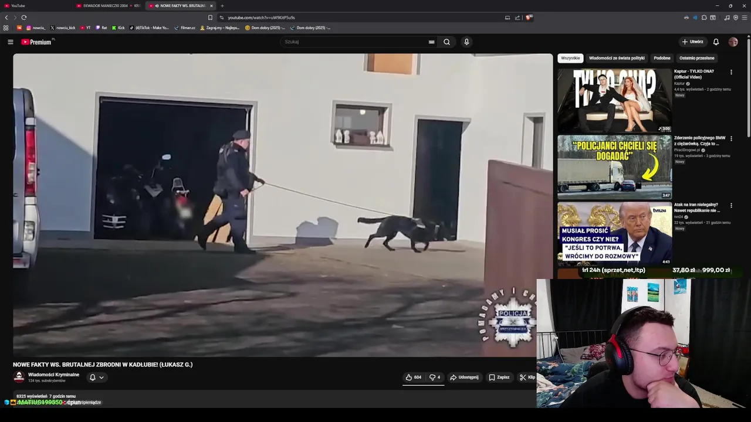Screen dimensions: 751x422
Task: Open Wiadomości Kryminalne channel avatar
Action: (x=19, y=377)
